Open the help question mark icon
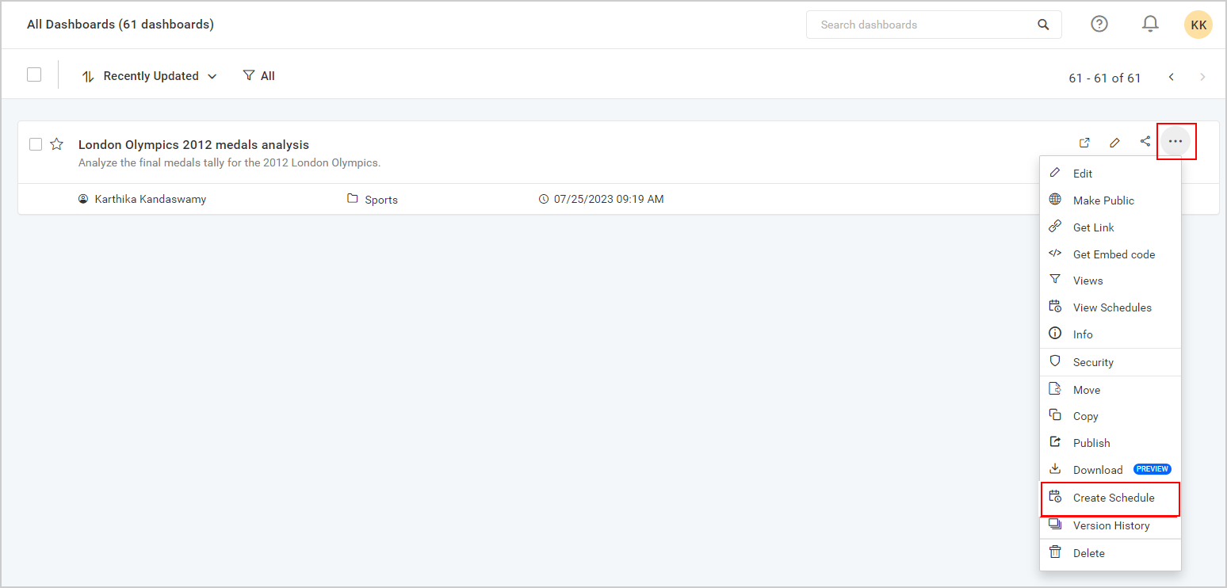 point(1099,24)
